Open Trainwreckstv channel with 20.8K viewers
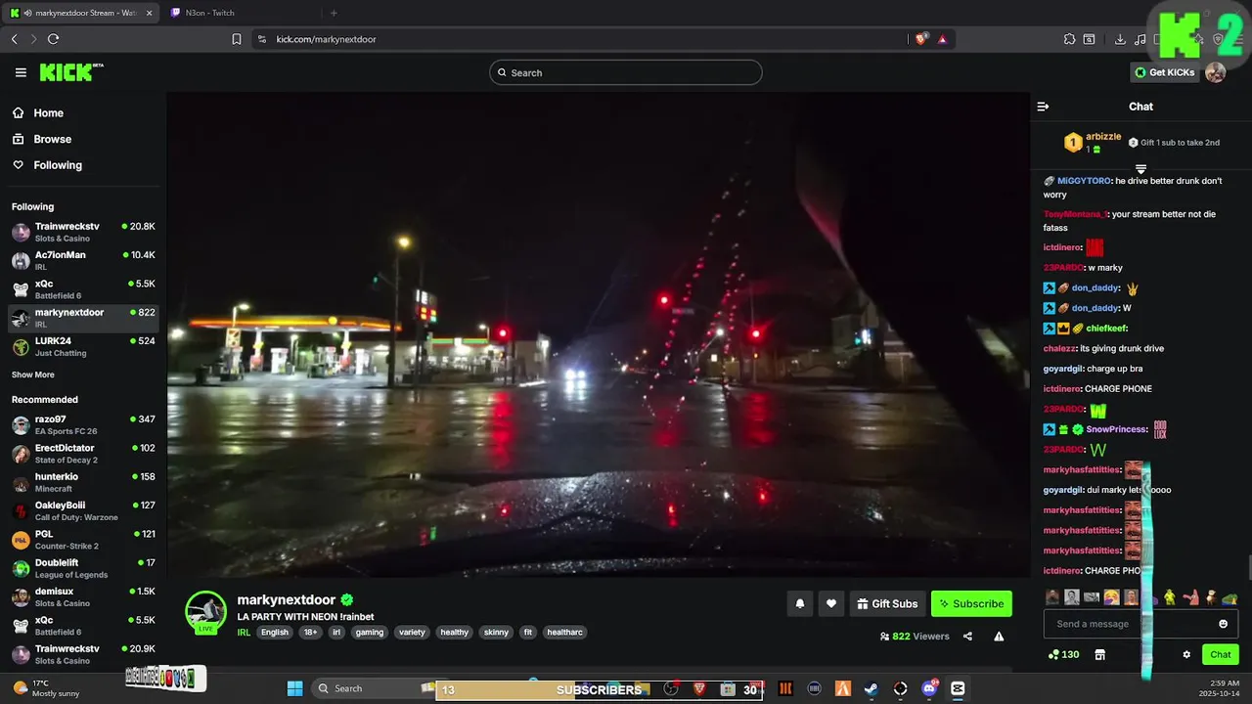Image resolution: width=1252 pixels, height=704 pixels. [83, 232]
